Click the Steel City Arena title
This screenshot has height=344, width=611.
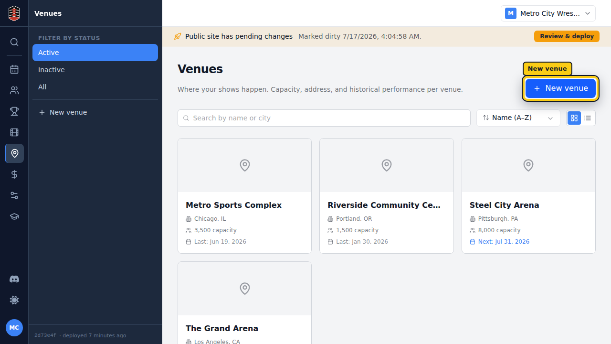[504, 205]
